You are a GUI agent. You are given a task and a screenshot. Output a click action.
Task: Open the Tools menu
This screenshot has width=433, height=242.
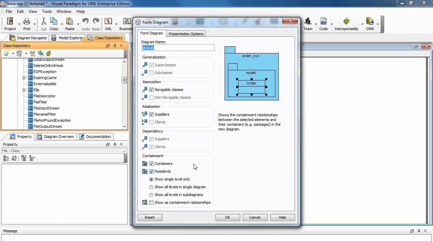click(47, 11)
